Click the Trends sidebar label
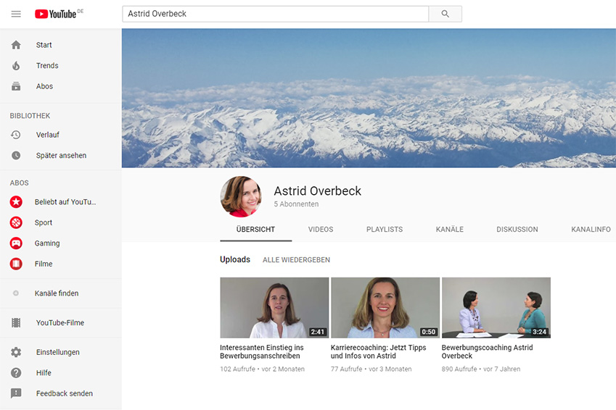616x410 pixels. pyautogui.click(x=47, y=65)
